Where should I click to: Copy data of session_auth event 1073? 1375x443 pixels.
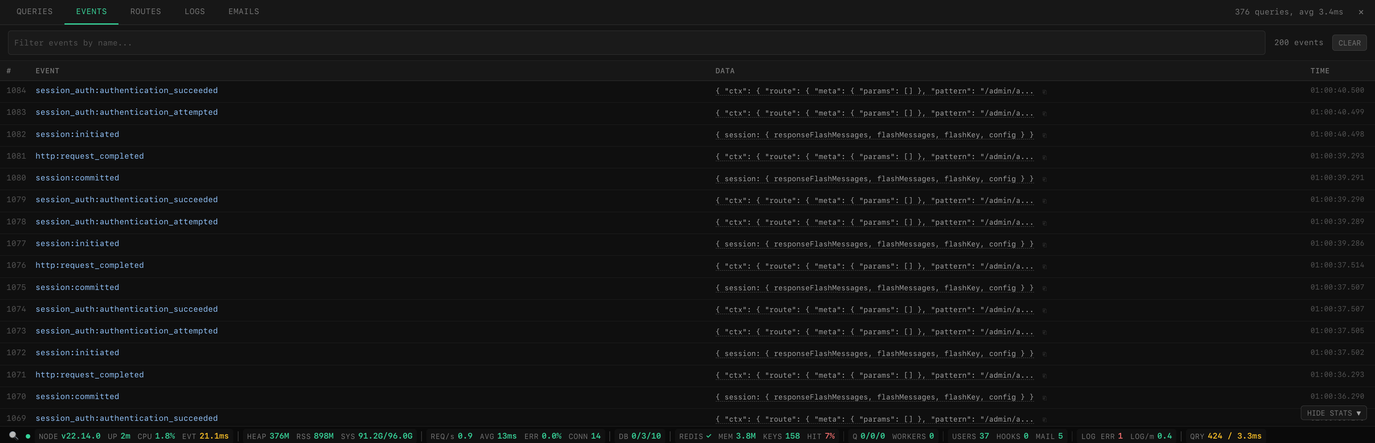coord(1044,331)
